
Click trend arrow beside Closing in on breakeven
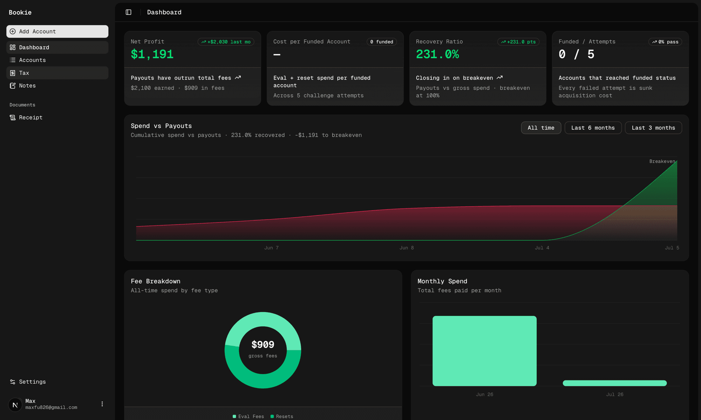[500, 78]
